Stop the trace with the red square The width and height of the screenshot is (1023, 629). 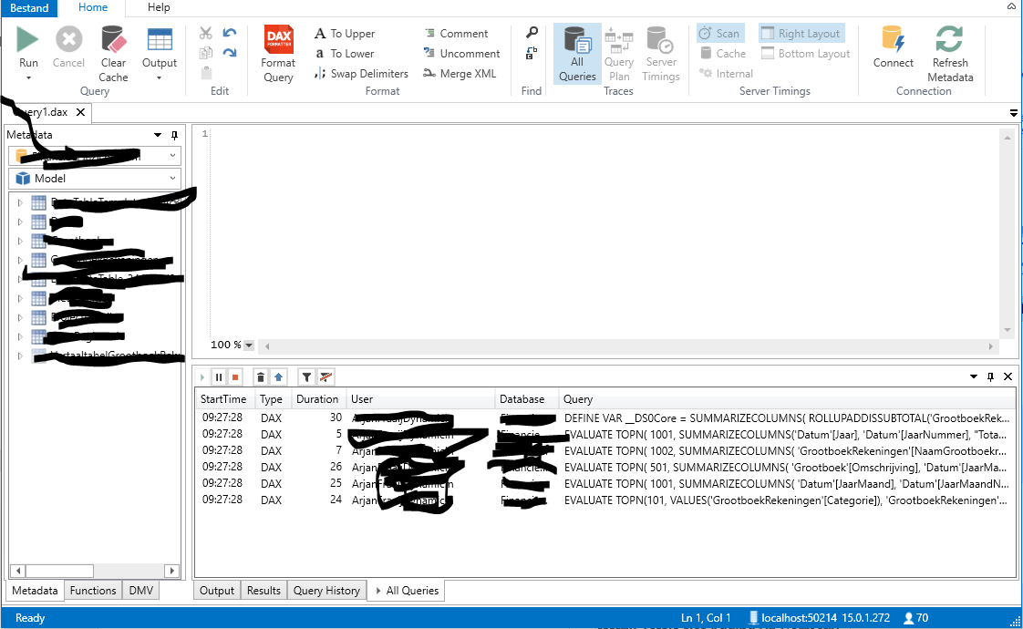(235, 376)
